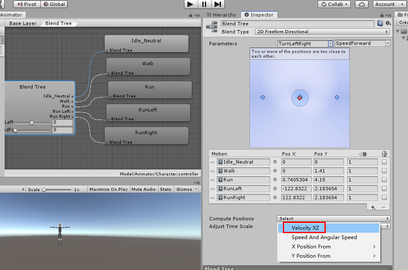Open the TurnLeftRight parameter dropdown
This screenshot has height=270, width=408.
click(305, 43)
